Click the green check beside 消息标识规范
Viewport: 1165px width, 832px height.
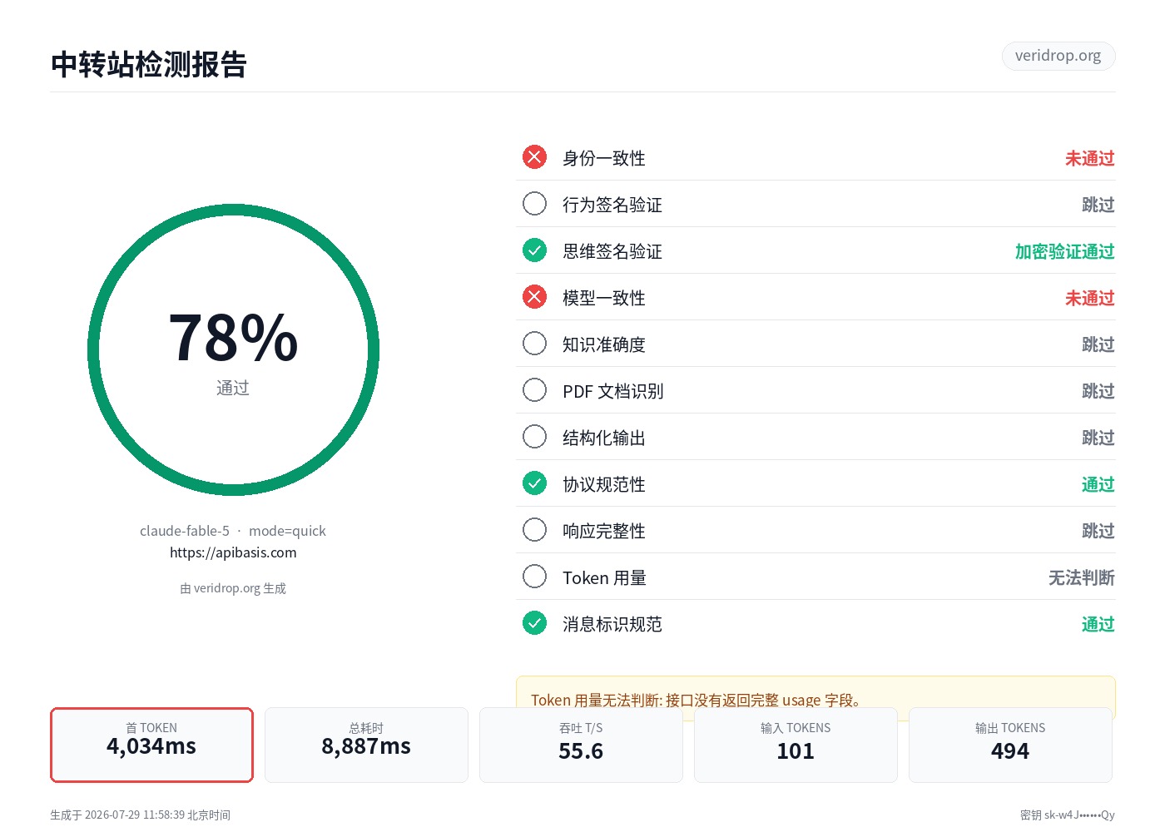(534, 623)
